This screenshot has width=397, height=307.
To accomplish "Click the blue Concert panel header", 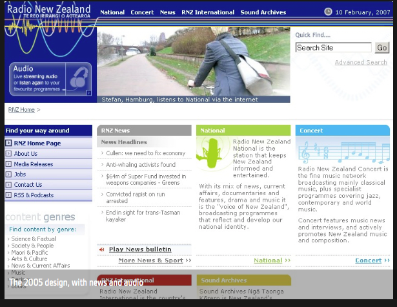I will pos(343,131).
